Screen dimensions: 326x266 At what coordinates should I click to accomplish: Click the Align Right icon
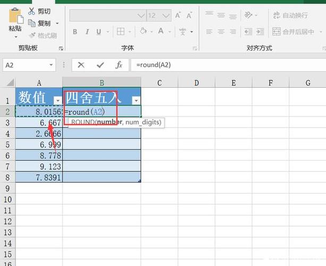233,31
